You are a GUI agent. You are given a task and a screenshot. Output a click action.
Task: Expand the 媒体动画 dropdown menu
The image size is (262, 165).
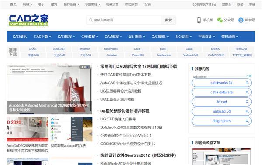[x=230, y=37]
